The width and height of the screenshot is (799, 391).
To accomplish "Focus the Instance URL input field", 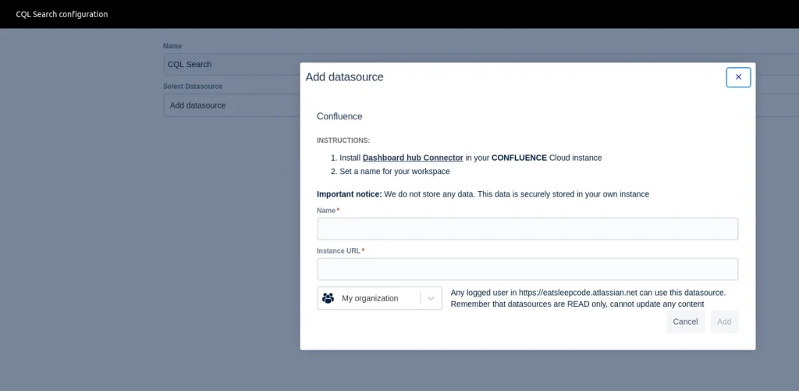I will coord(527,269).
